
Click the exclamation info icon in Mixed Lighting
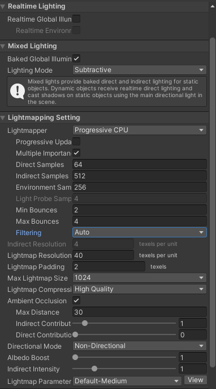(18, 91)
